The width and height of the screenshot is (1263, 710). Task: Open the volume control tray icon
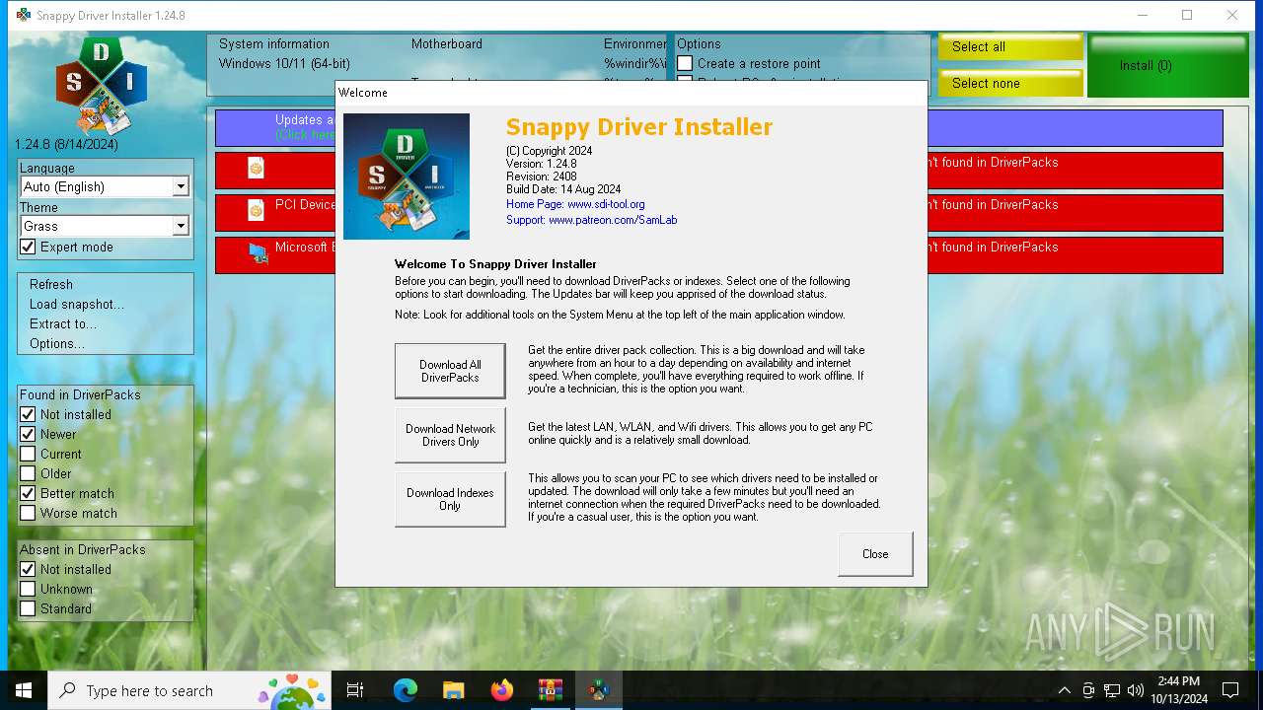tap(1135, 690)
